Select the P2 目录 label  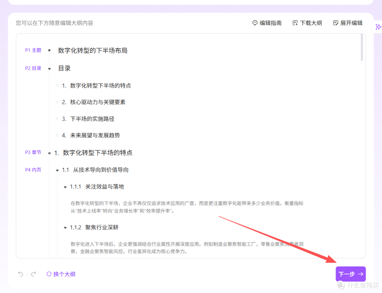coord(33,68)
